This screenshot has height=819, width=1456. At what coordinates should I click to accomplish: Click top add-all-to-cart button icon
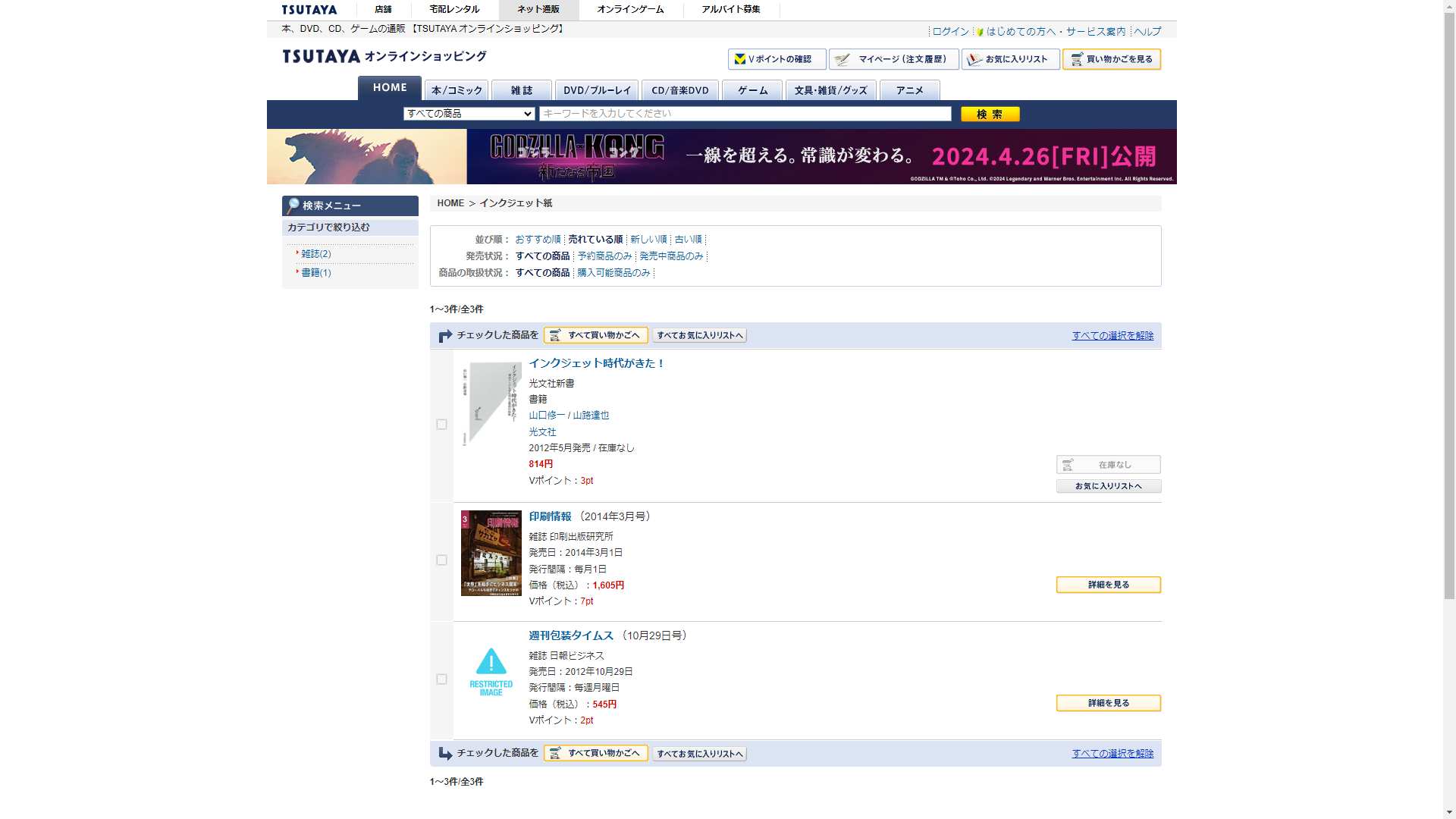555,335
